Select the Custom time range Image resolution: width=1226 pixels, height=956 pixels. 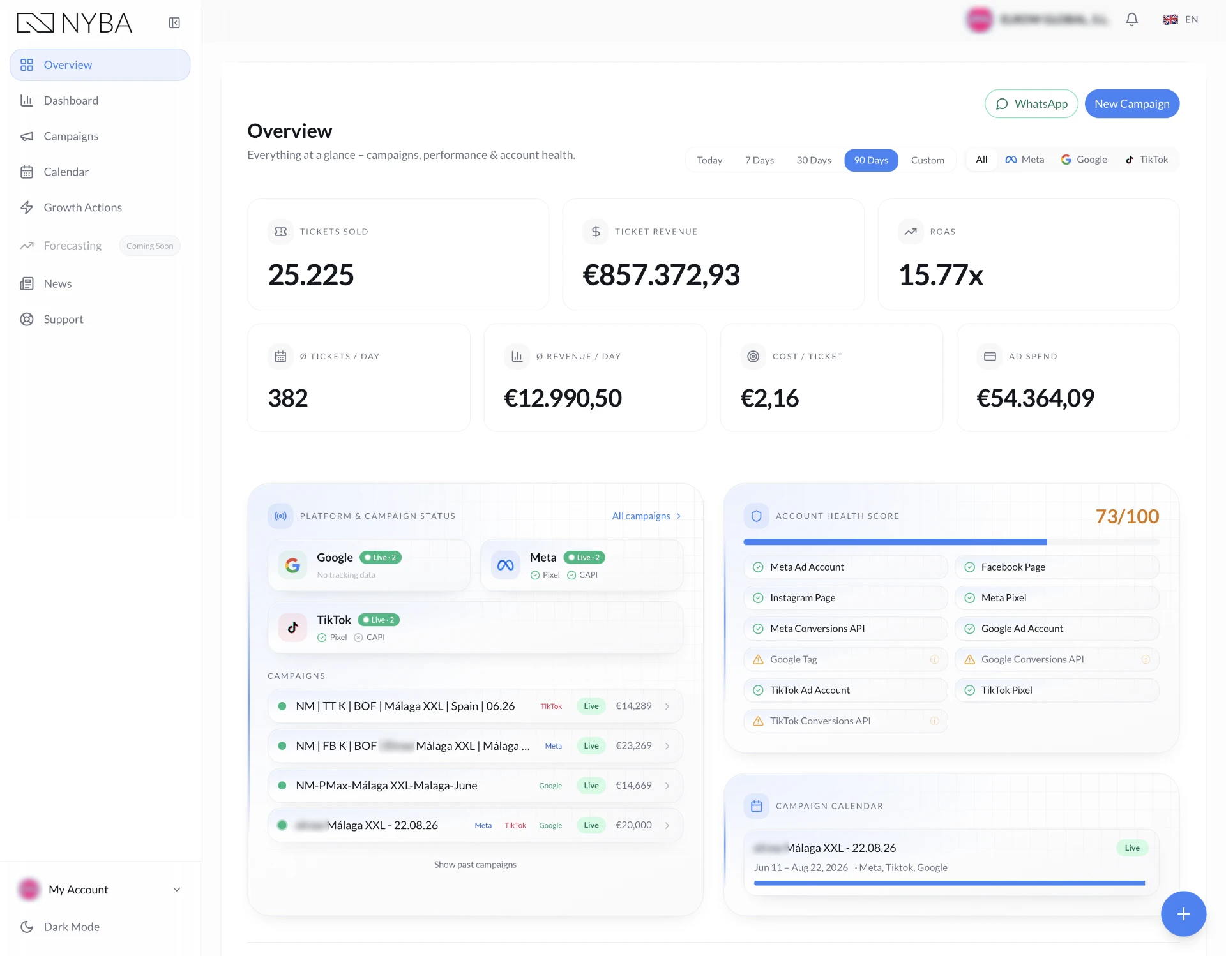927,160
